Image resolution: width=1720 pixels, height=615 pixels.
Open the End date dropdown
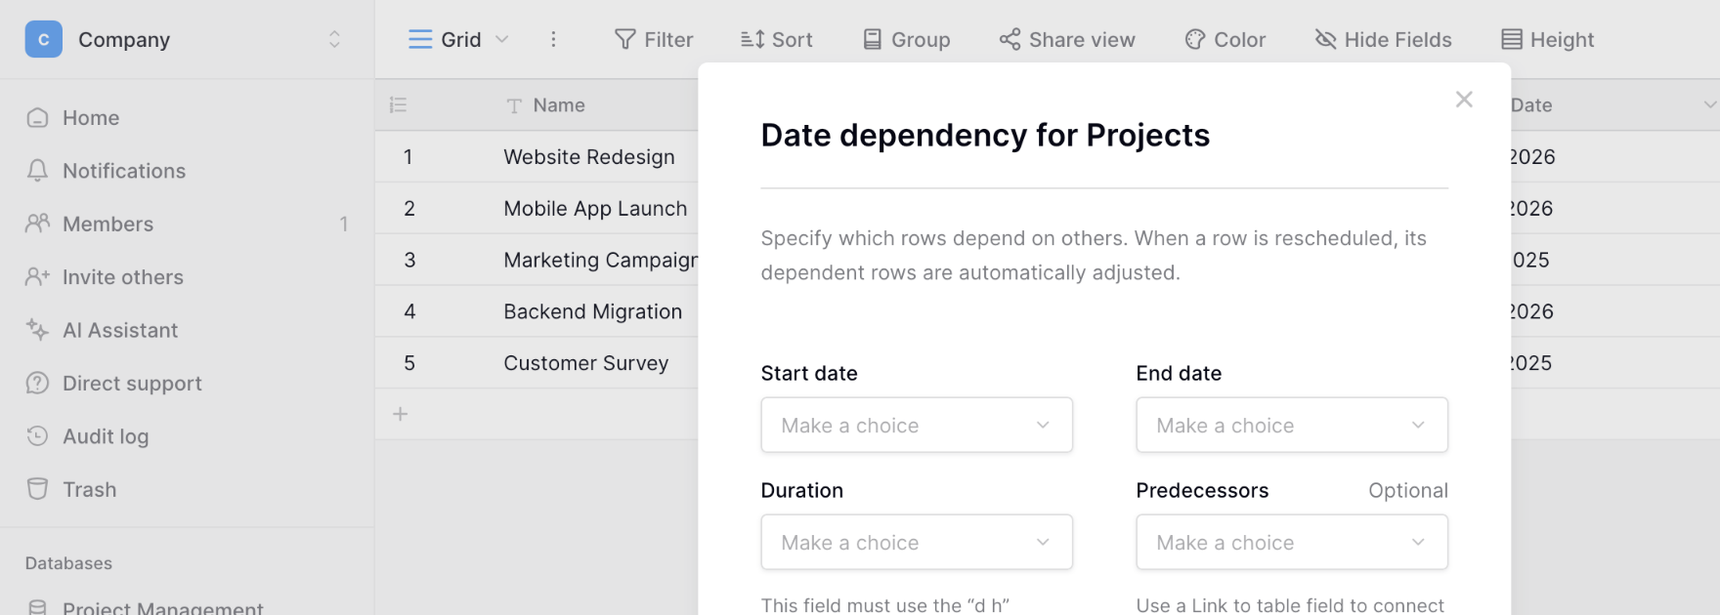click(x=1291, y=425)
